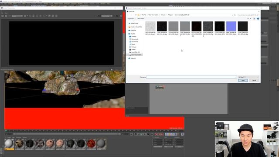Click the go-to-start playback button
Viewport: 279px width, 157px height.
[x=132, y=134]
